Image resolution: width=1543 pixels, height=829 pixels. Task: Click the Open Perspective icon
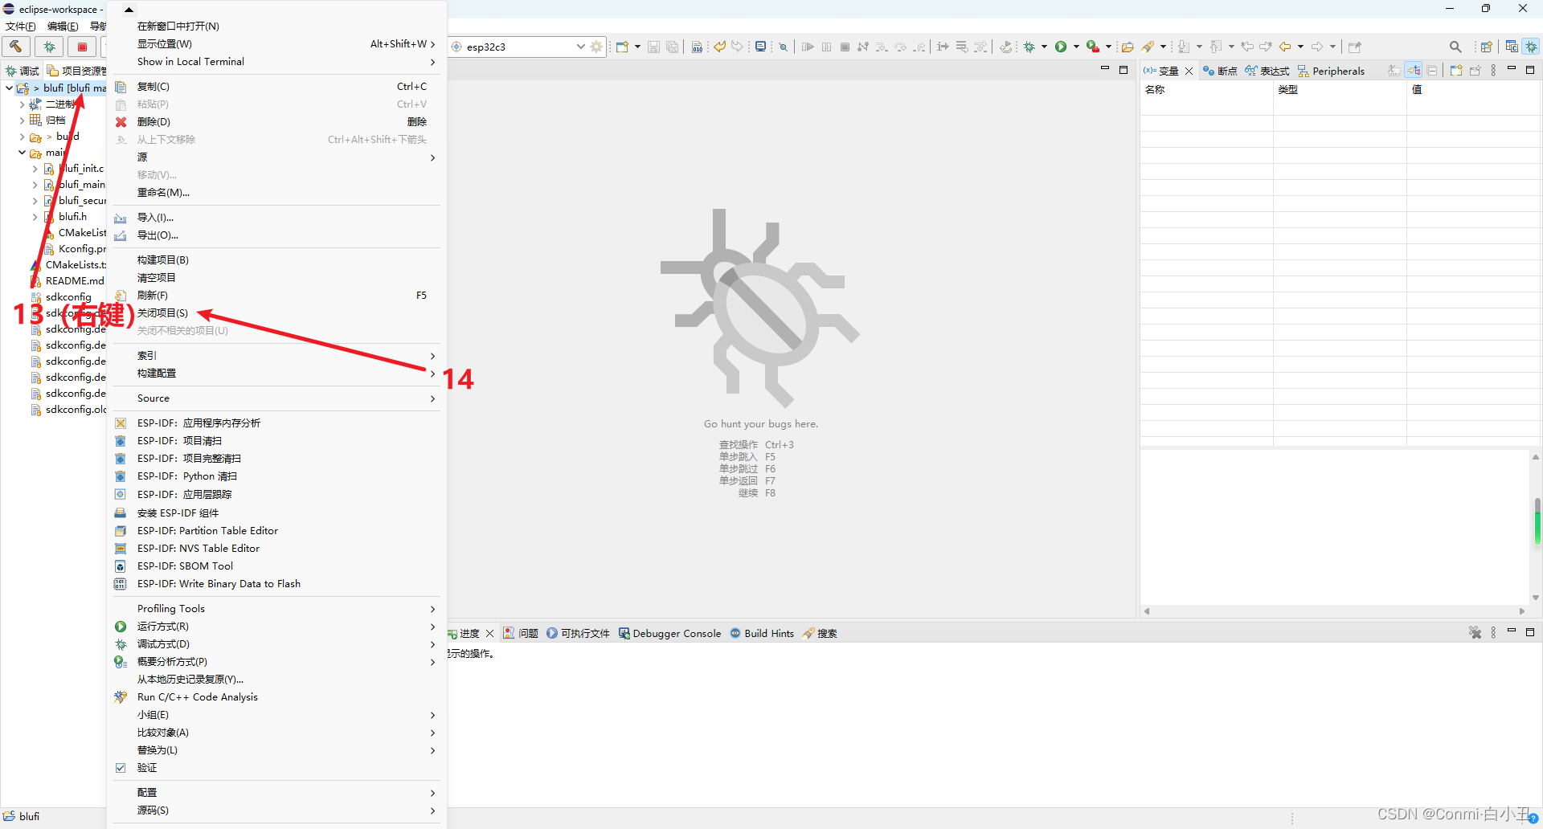point(1487,47)
